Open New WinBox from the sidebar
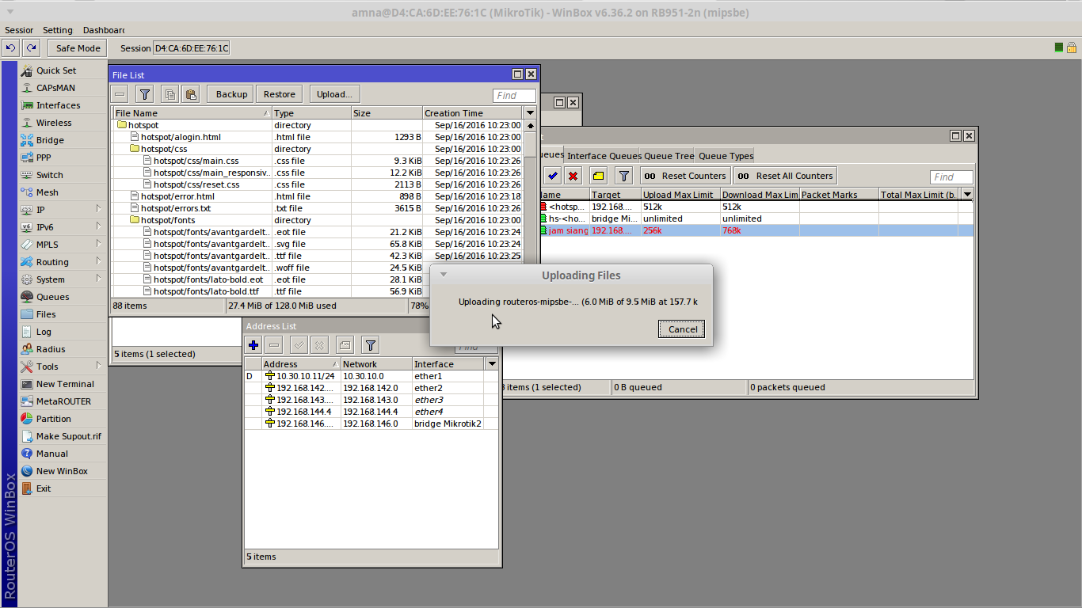Viewport: 1082px width, 608px height. coord(63,471)
